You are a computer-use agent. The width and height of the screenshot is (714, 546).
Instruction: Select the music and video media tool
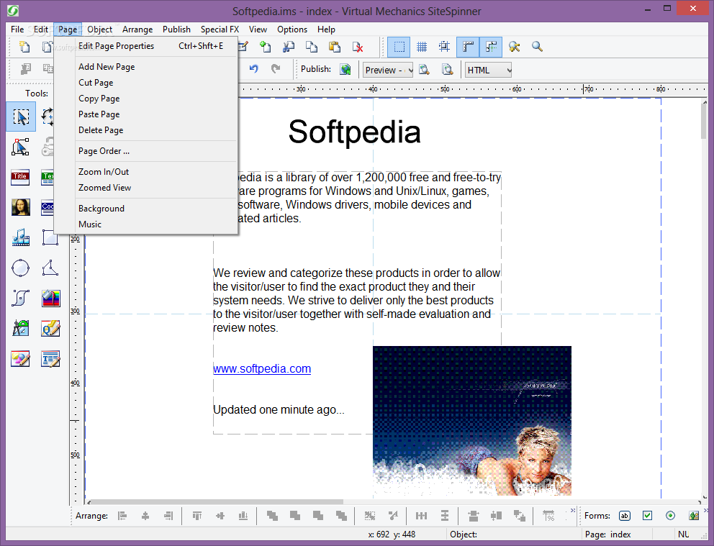coord(20,237)
